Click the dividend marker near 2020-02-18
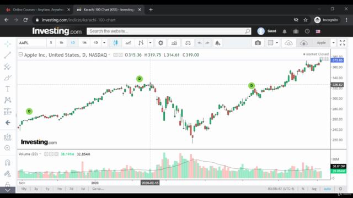 click(x=140, y=79)
